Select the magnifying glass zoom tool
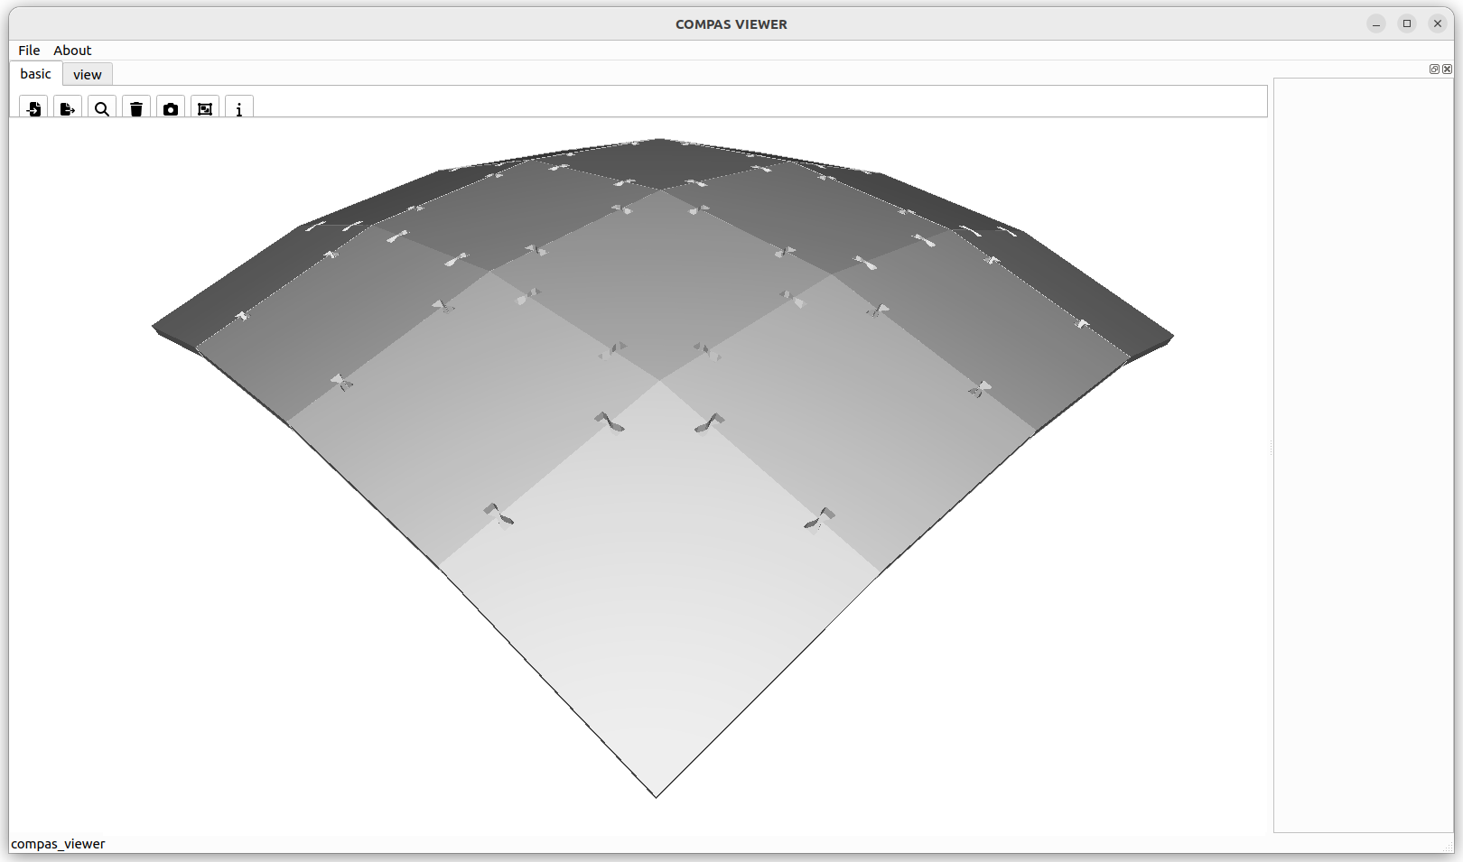Screen dimensions: 1463x862 102,108
